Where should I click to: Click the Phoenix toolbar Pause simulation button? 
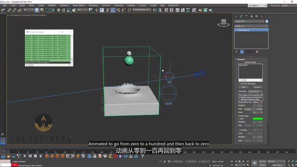pos(30,156)
